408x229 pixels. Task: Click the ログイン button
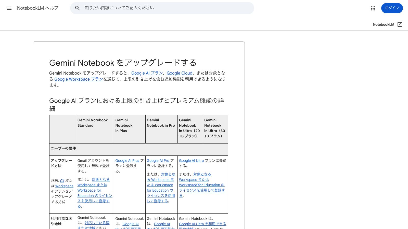(x=392, y=8)
